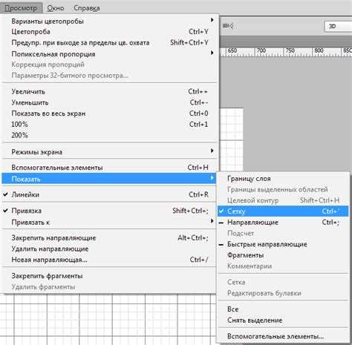Click Удалить направляющие
352x345 pixels.
109,249
